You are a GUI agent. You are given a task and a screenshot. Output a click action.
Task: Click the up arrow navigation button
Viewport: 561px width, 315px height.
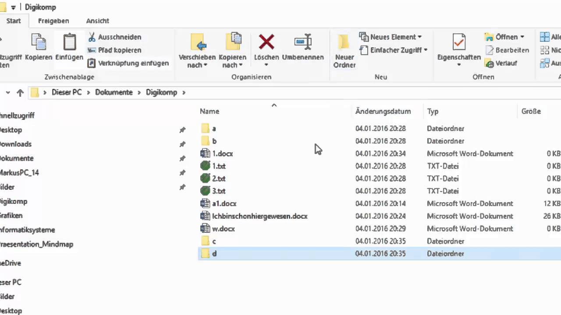coord(20,92)
